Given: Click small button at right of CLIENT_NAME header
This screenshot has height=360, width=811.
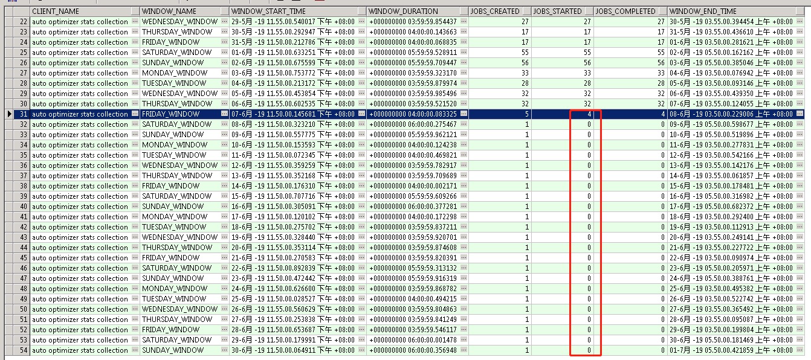Looking at the screenshot, I should click(135, 11).
